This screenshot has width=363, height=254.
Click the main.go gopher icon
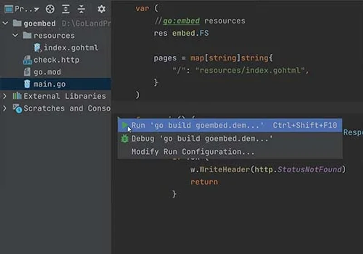pyautogui.click(x=27, y=84)
